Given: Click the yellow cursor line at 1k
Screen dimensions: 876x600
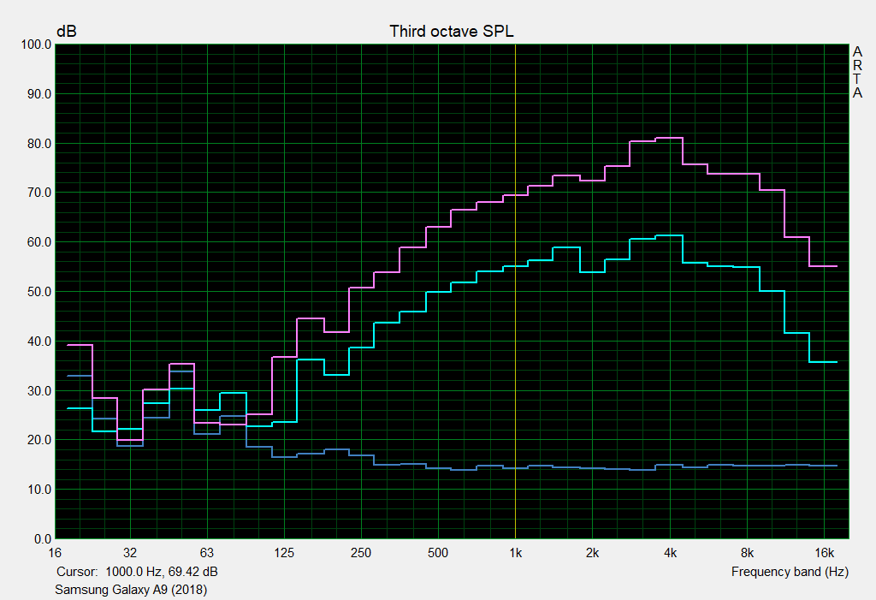Looking at the screenshot, I should 515,291.
